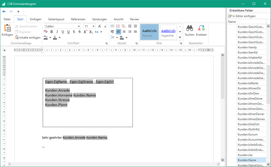Clear formatting with the ab eraser icon
This screenshot has width=271, height=167.
(45, 32)
